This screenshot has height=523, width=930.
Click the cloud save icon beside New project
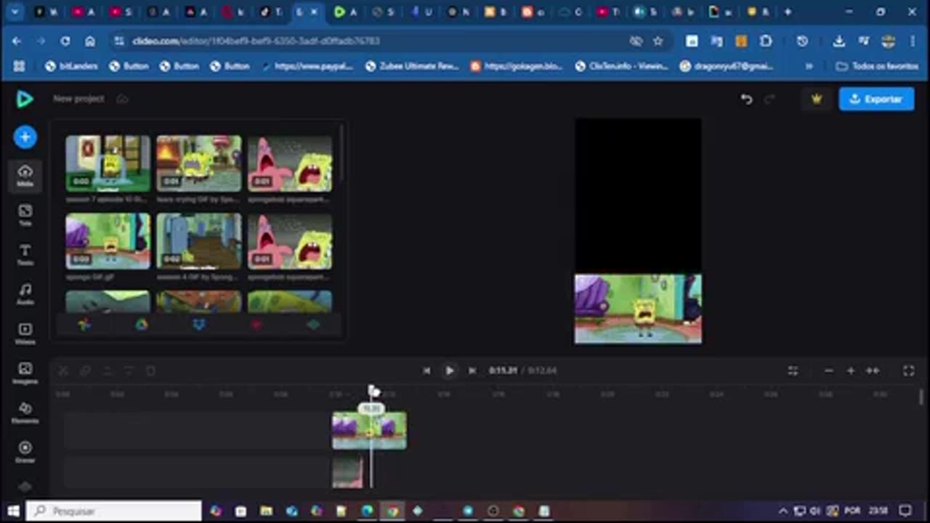tap(122, 99)
